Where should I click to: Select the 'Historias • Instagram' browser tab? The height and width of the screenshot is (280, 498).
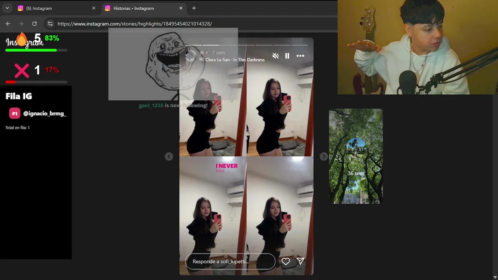(144, 8)
